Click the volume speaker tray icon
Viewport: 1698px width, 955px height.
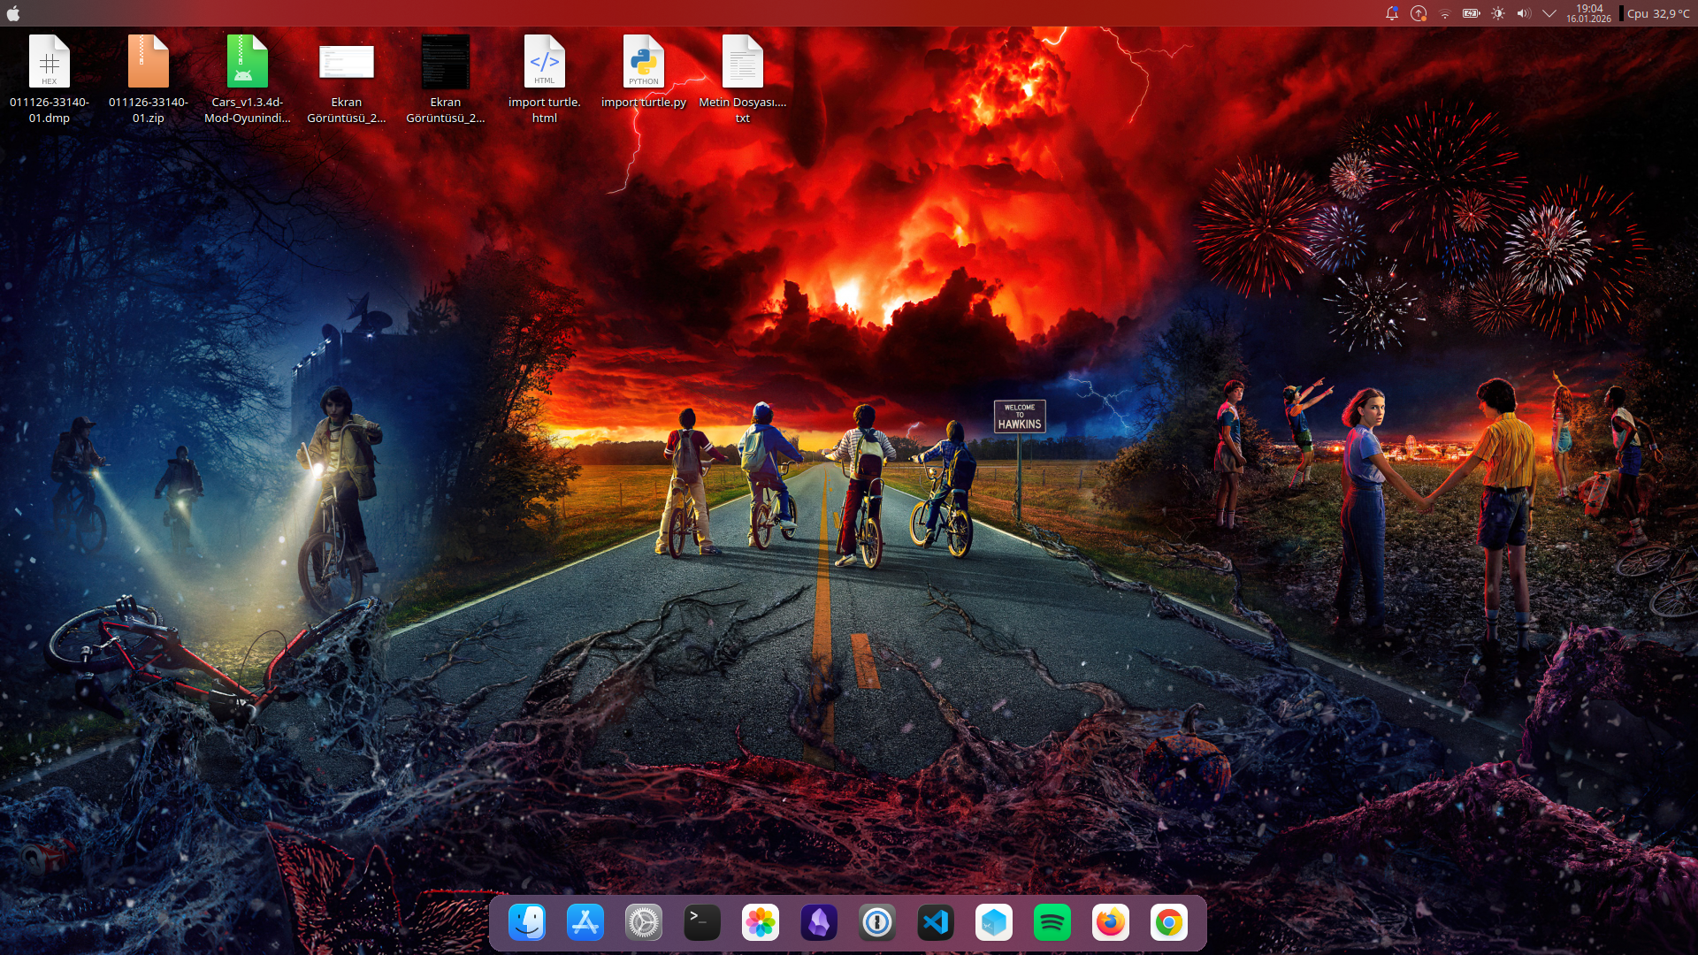coord(1524,13)
